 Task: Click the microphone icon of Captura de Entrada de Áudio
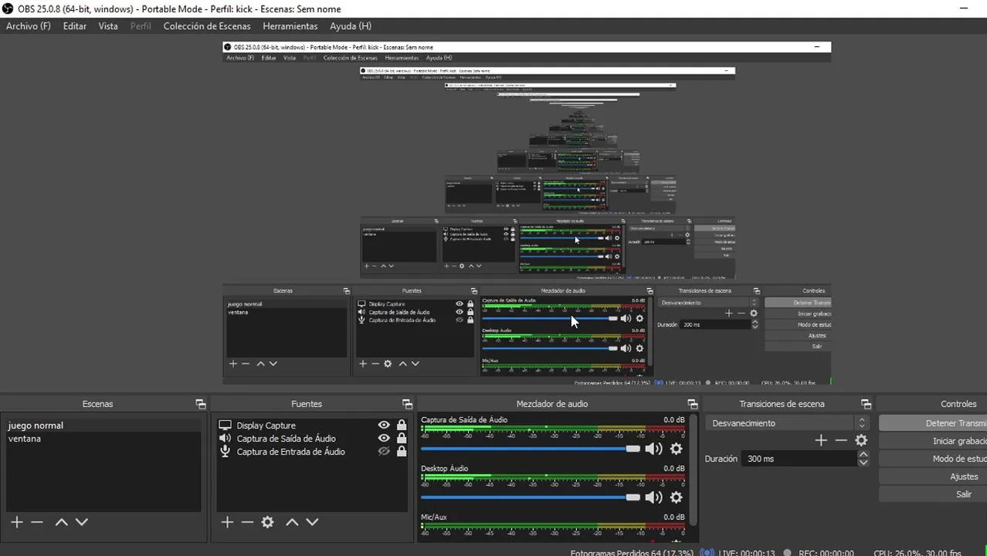click(x=226, y=452)
